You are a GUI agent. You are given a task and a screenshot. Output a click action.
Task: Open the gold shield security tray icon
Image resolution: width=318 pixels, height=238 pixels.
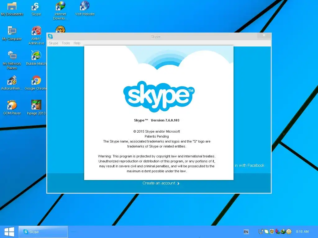click(272, 231)
